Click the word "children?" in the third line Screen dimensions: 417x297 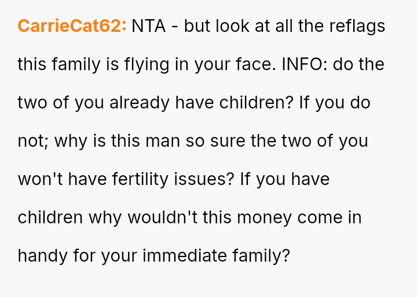(x=257, y=103)
